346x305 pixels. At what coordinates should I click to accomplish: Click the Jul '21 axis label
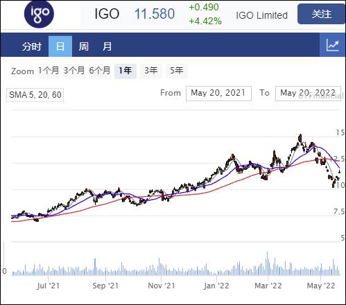point(48,286)
